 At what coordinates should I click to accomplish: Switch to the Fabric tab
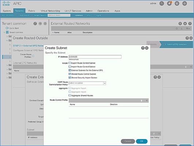pyautogui.click(x=32, y=11)
